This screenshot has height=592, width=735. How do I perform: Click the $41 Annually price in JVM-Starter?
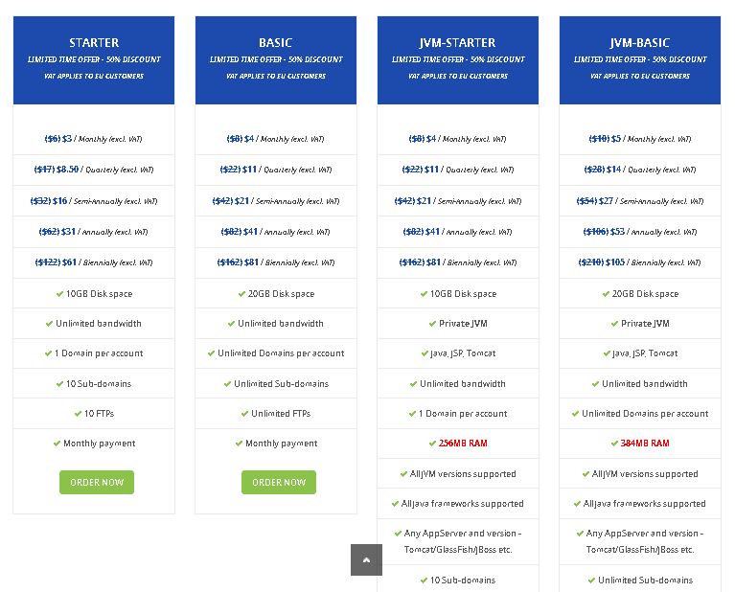point(432,232)
